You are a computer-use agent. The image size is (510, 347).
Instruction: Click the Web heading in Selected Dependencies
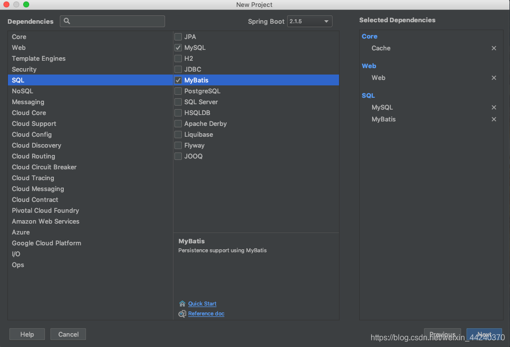click(x=369, y=66)
